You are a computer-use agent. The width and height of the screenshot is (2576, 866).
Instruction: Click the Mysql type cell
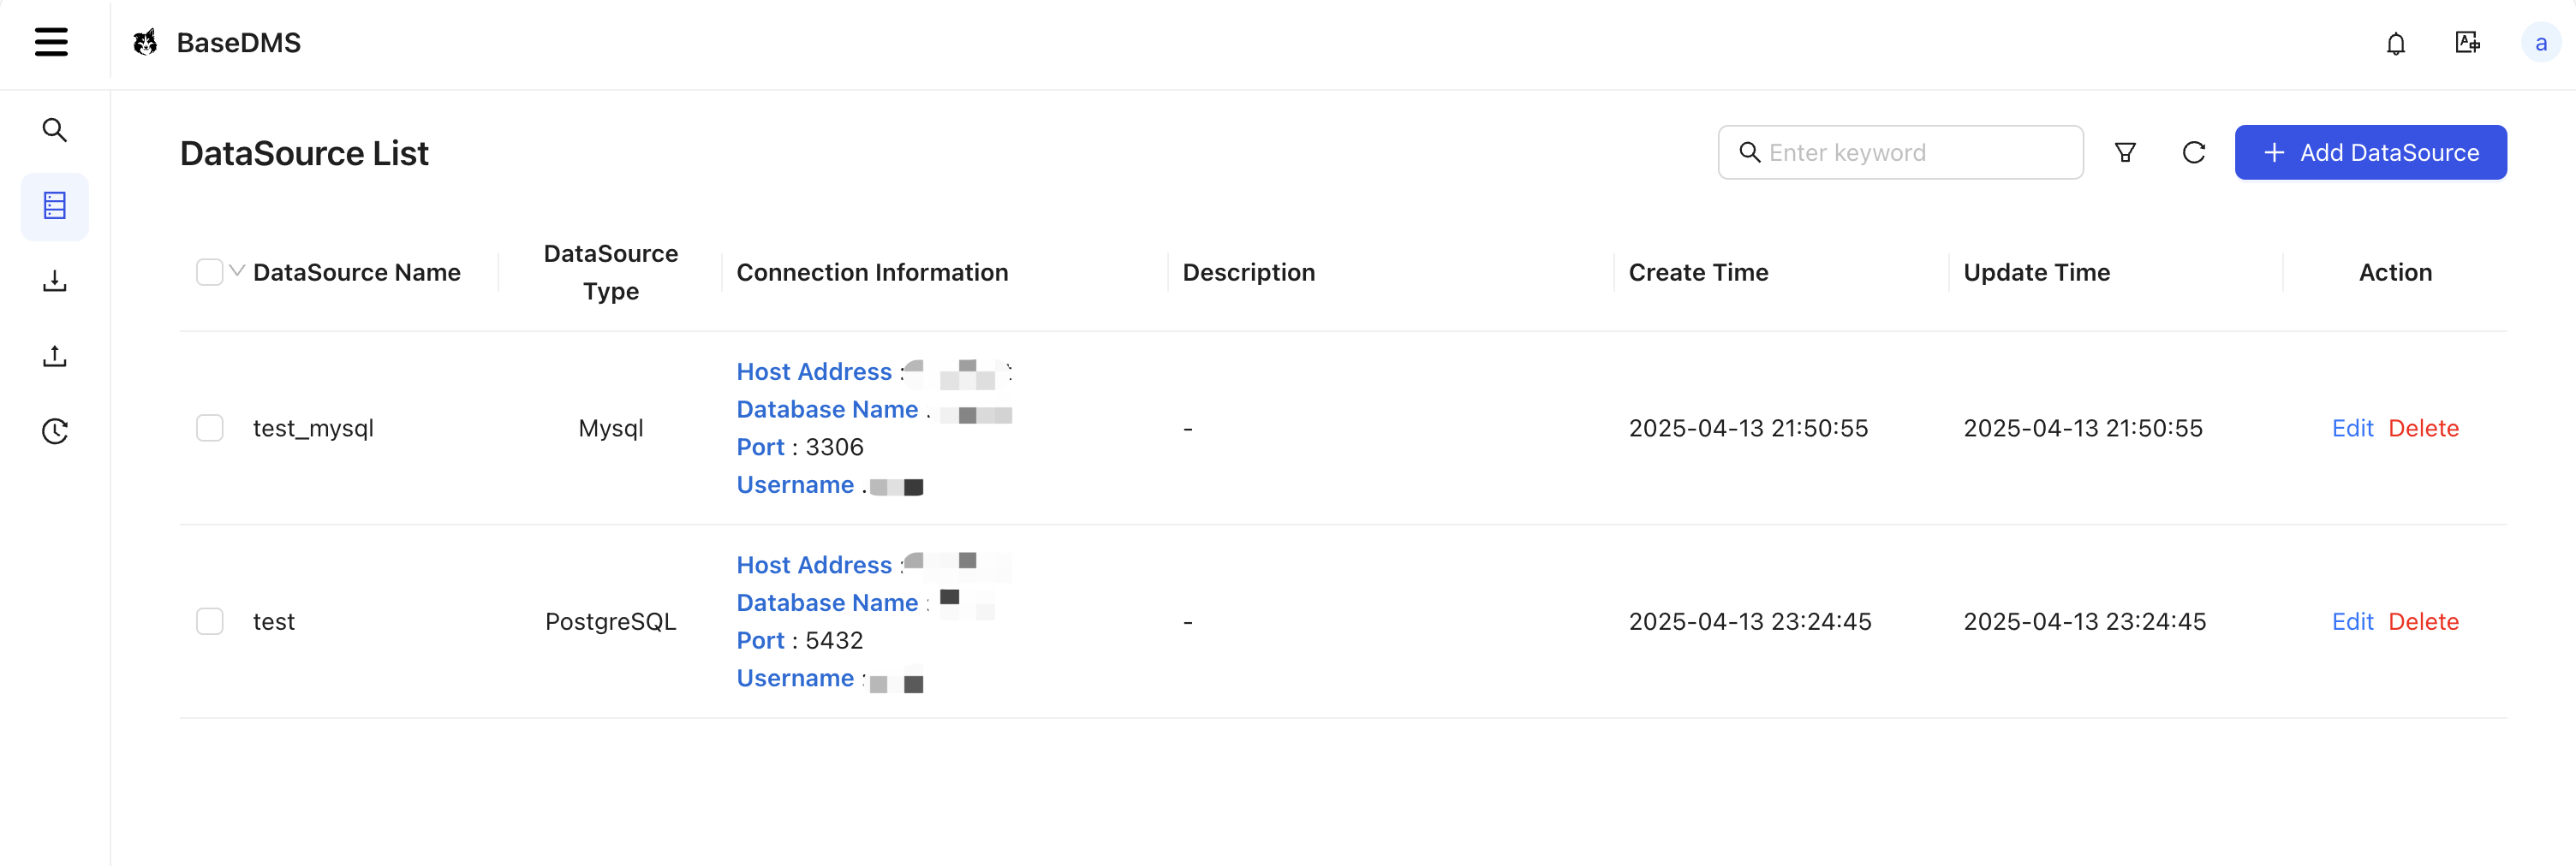pos(610,429)
